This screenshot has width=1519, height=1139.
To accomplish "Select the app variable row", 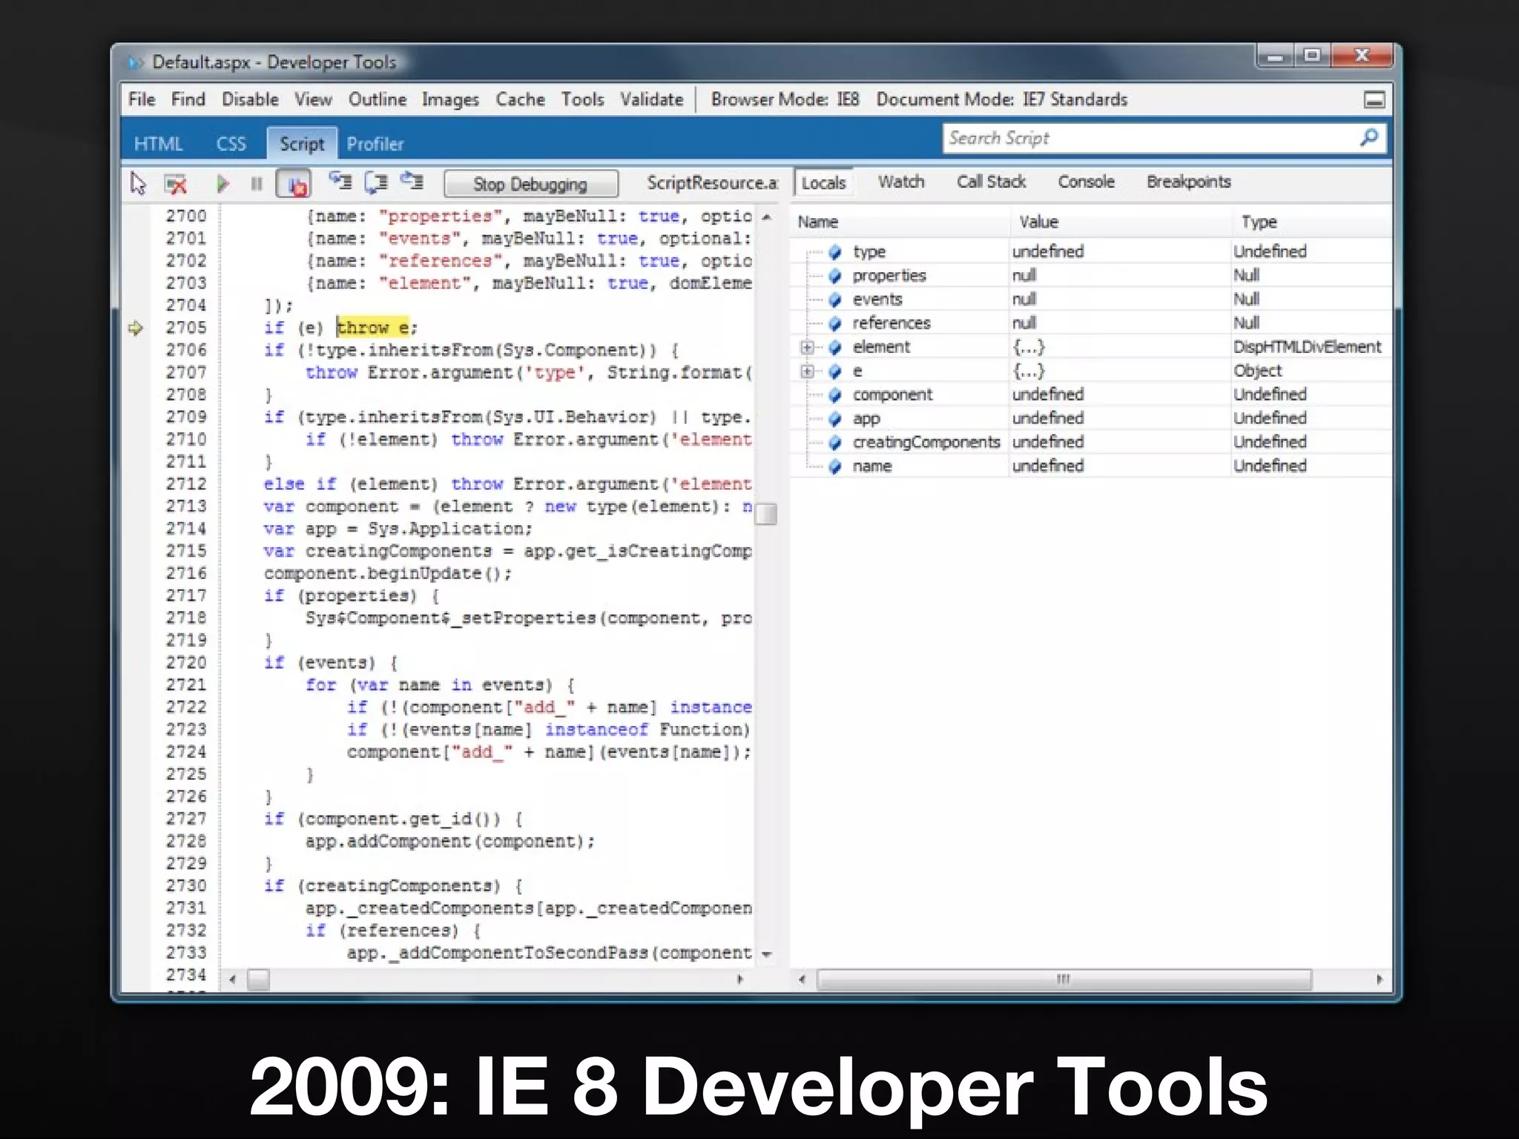I will [1090, 418].
